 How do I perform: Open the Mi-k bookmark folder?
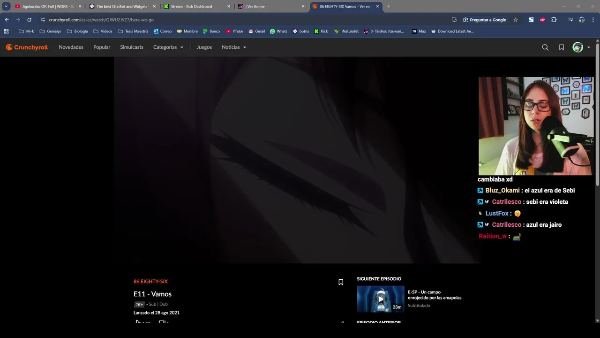point(26,31)
